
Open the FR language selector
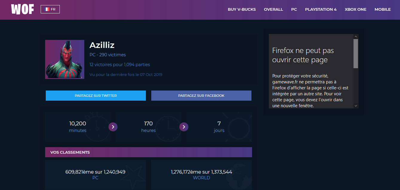[x=50, y=9]
